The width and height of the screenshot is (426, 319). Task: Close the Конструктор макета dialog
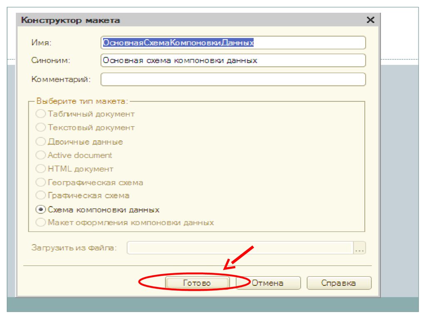[370, 20]
